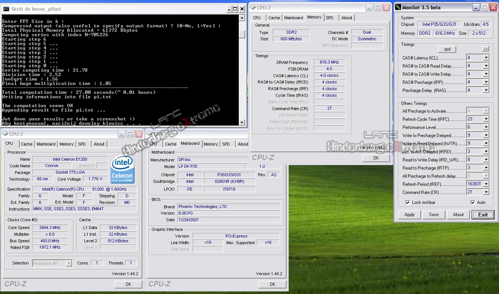
Task: Click the Core Voltage value 1.776 V
Action: (95, 179)
